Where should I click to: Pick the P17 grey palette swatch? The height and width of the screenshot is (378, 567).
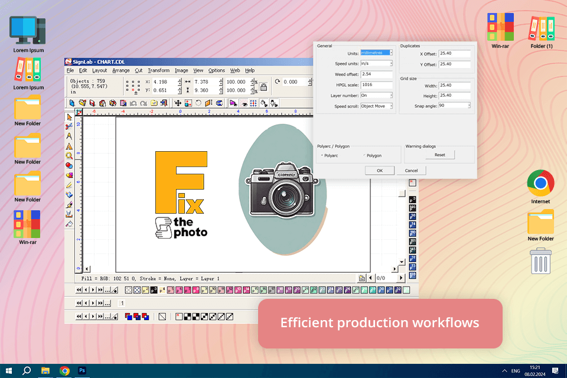point(272,290)
